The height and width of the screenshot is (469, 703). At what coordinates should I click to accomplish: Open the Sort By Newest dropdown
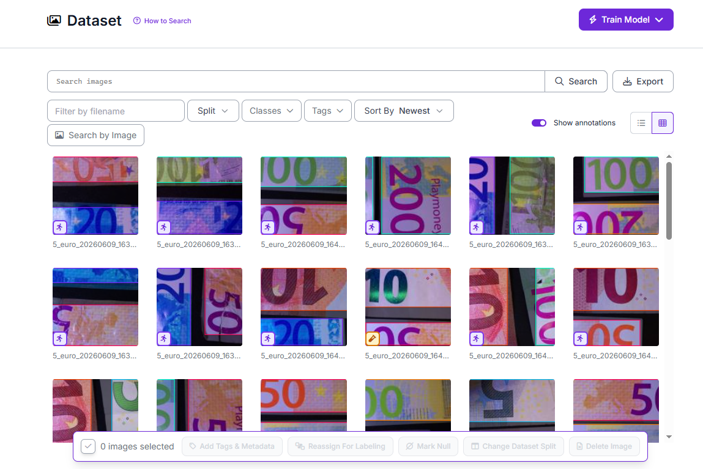click(404, 111)
